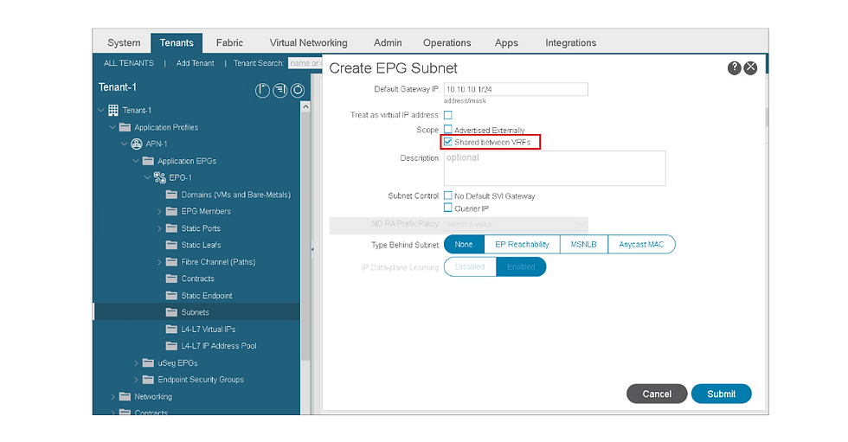Click the Endpoint Security Groups folder icon
The width and height of the screenshot is (848, 442).
[x=148, y=380]
